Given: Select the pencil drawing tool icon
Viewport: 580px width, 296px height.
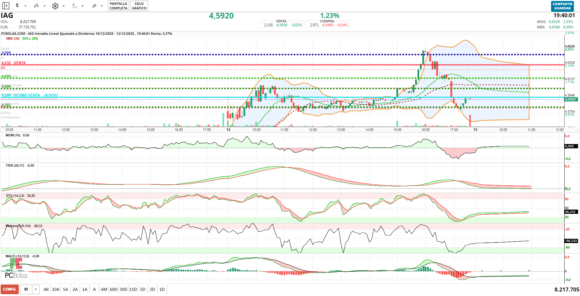Looking at the screenshot, I should point(94,6).
